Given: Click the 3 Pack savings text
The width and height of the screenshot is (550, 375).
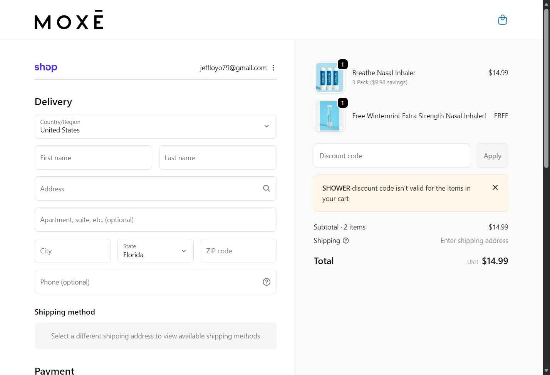Looking at the screenshot, I should tap(380, 82).
